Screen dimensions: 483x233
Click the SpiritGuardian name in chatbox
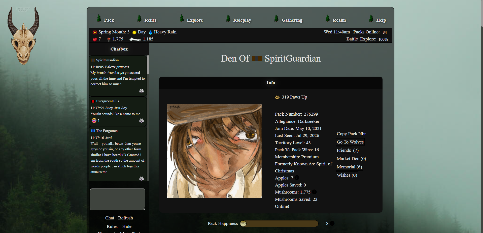coord(107,60)
